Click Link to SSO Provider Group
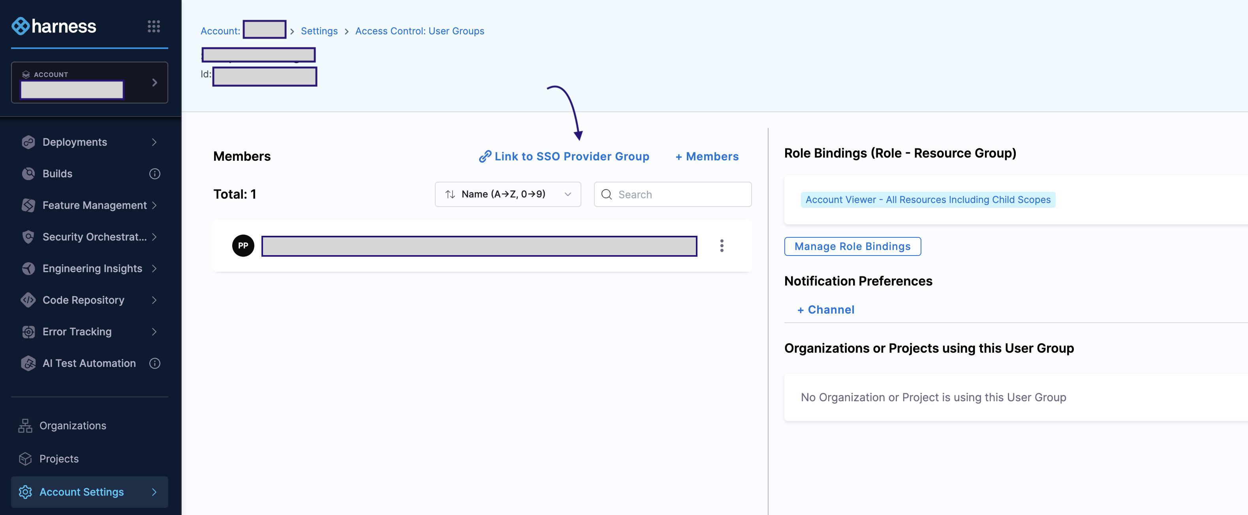This screenshot has height=515, width=1248. [564, 156]
